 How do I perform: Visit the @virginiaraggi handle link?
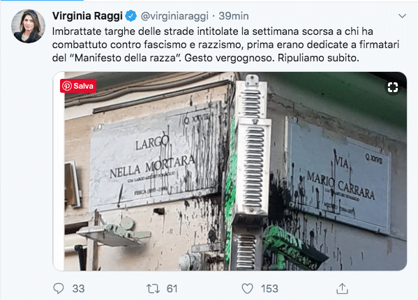coord(174,16)
